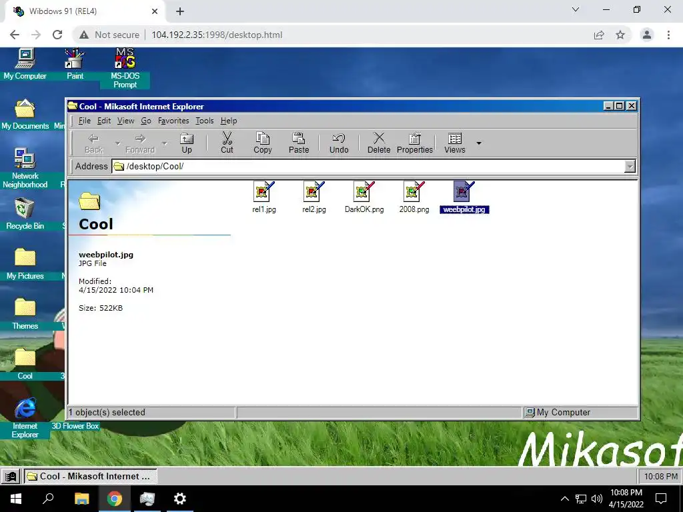The image size is (683, 512).
Task: Click the Views toolbar icon
Action: tap(455, 143)
